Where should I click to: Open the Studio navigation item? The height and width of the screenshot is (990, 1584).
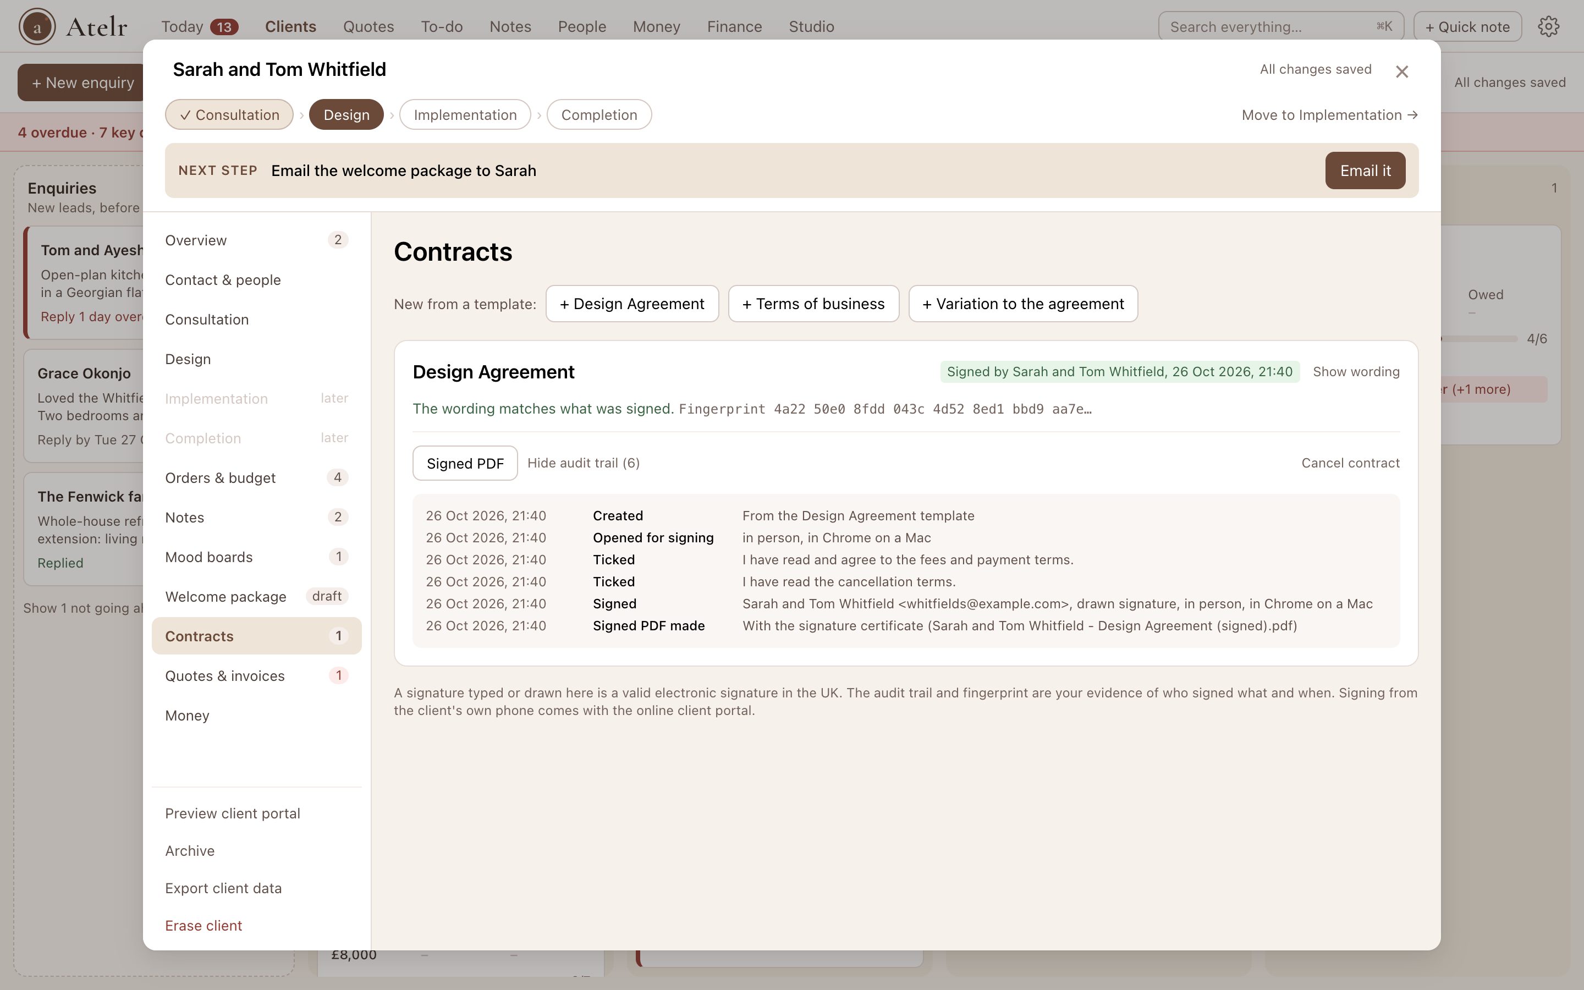[x=811, y=26]
